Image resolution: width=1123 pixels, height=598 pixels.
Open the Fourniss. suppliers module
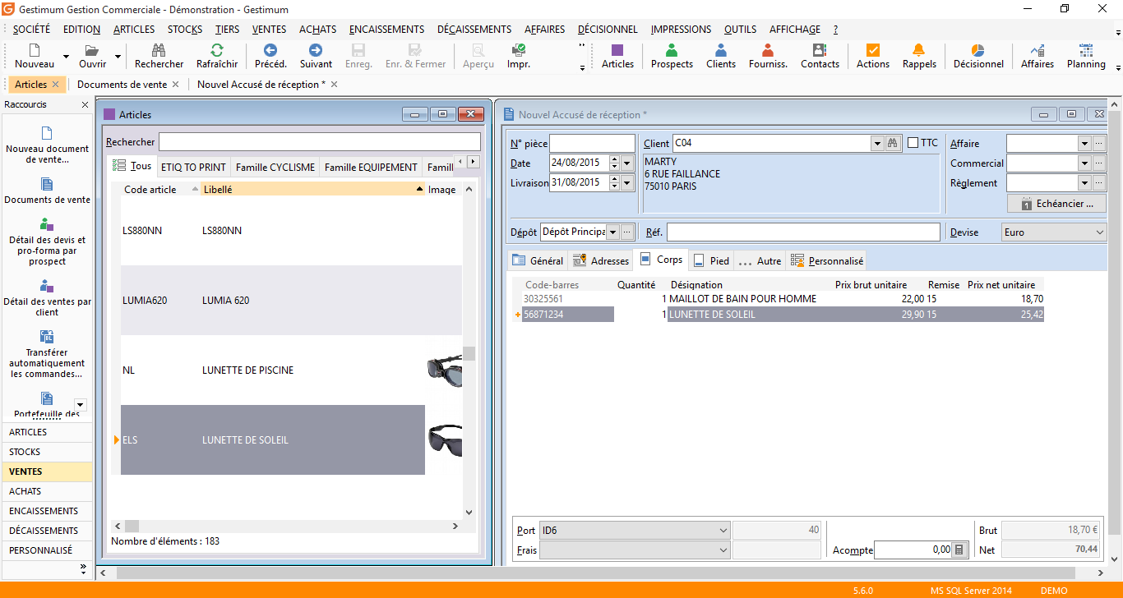(768, 50)
